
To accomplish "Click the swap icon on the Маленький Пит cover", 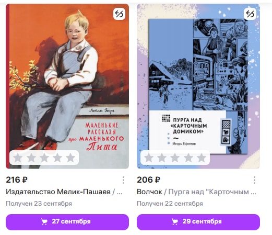I will [x=119, y=14].
